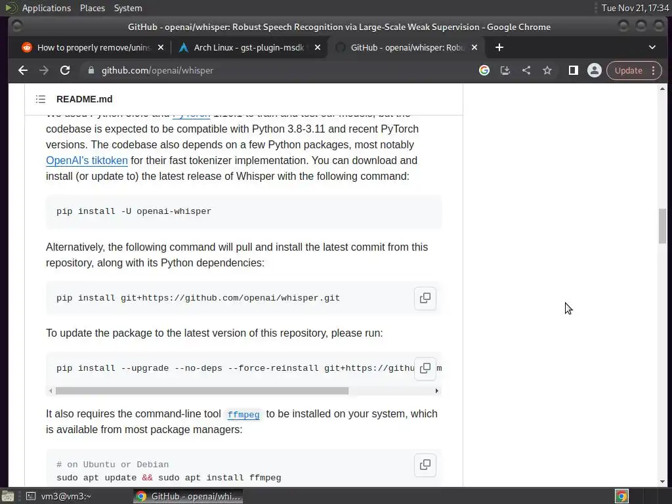Image resolution: width=672 pixels, height=504 pixels.
Task: Open the vm3@vm3 terminal taskbar item
Action: [58, 496]
